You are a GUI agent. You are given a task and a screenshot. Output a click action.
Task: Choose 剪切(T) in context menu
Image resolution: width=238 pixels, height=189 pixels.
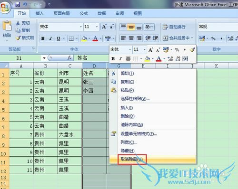(x=153, y=74)
